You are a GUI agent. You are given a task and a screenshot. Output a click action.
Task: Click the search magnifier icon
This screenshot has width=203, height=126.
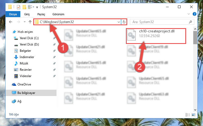coord(190,22)
